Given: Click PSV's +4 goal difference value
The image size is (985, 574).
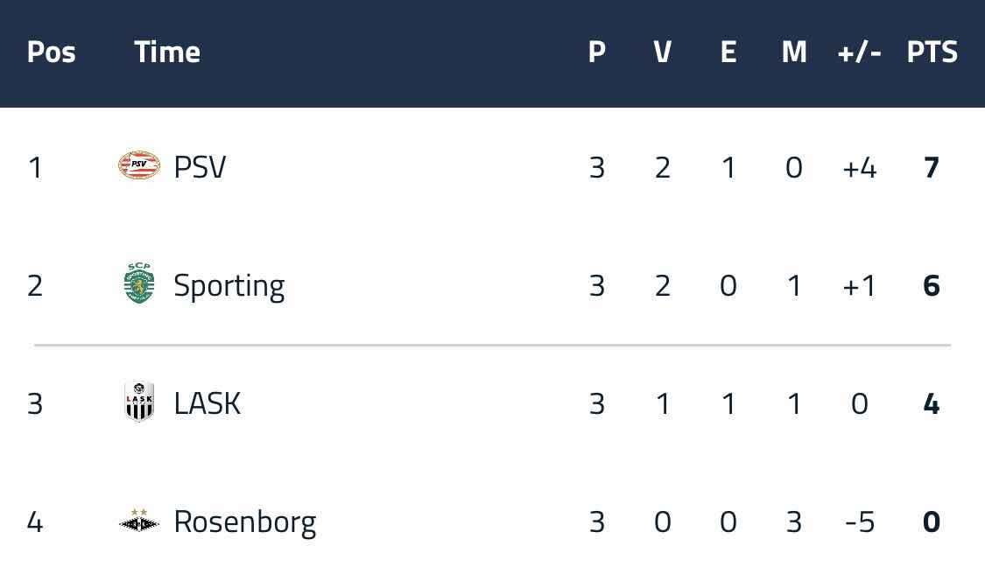Looking at the screenshot, I should point(860,168).
